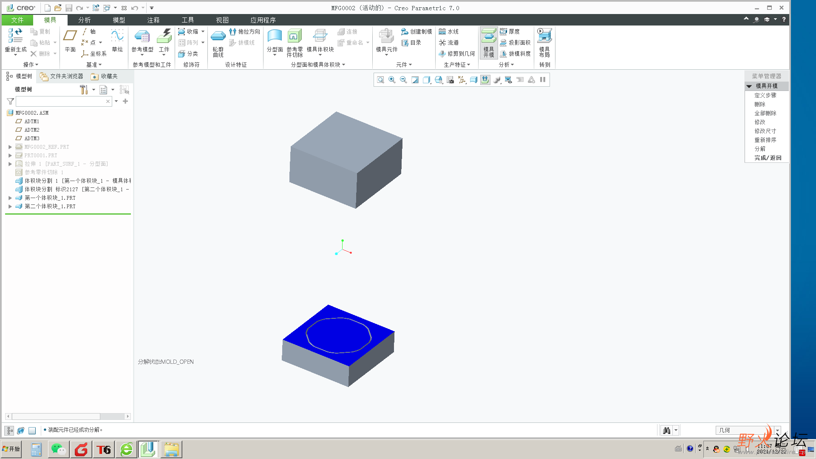Open the Saved Orientations icon
Image resolution: width=816 pixels, height=459 pixels.
[x=439, y=80]
